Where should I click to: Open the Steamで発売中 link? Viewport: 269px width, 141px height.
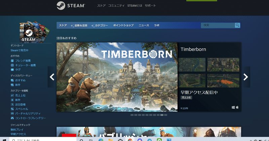20,50
